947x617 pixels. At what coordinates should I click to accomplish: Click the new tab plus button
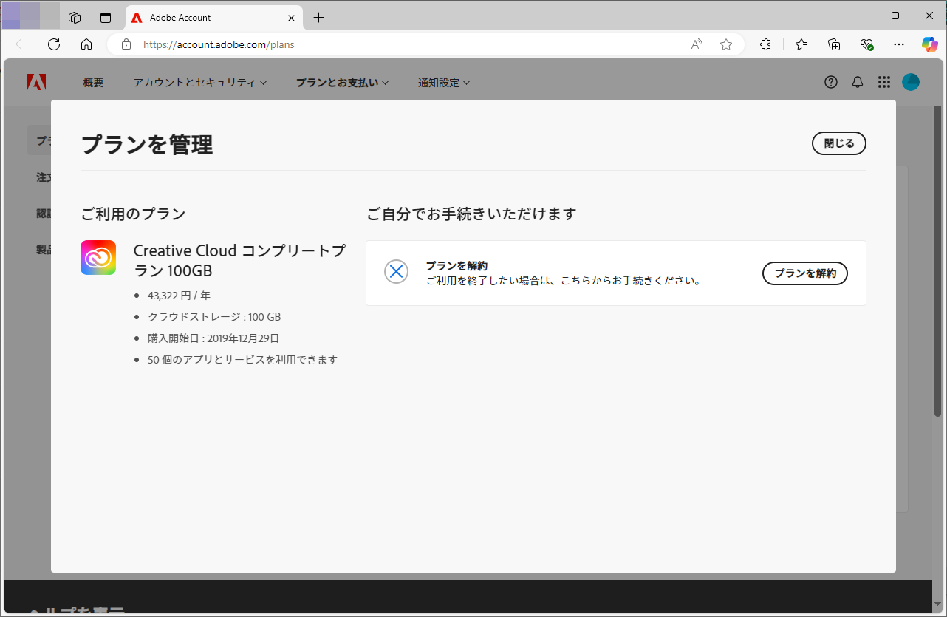point(318,17)
